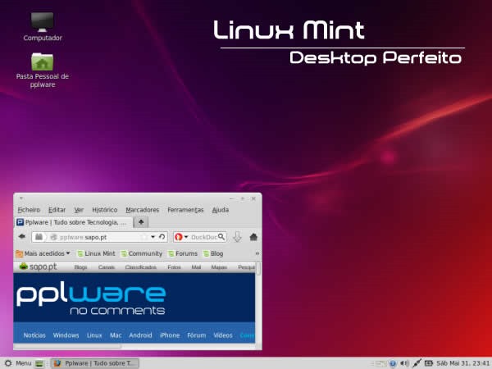This screenshot has width=492, height=369.
Task: Open the Ver menu
Action: (79, 210)
